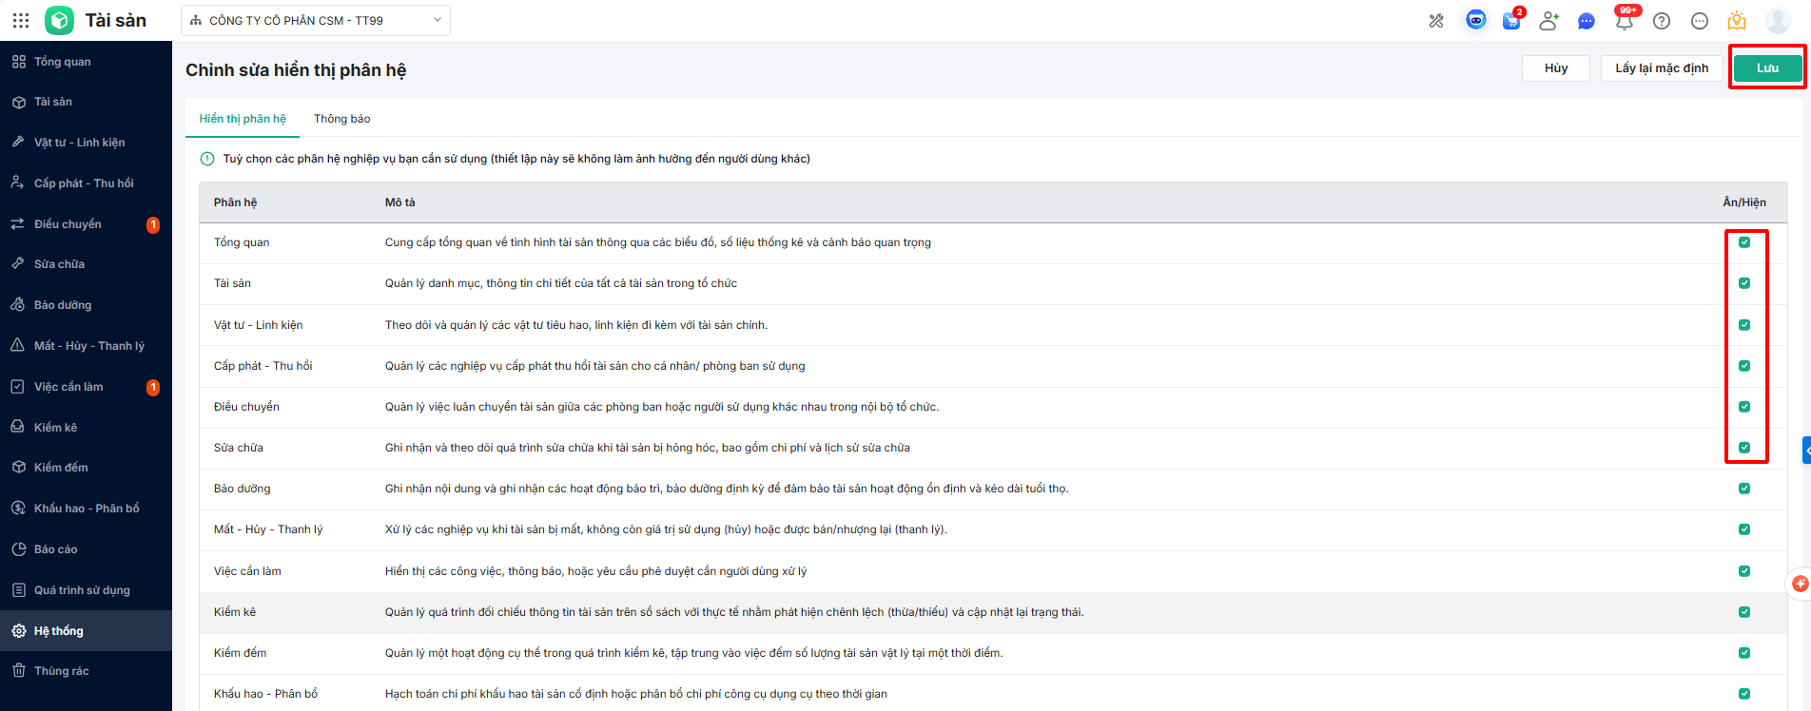Open the blue chat bubble icon
The width and height of the screenshot is (1811, 711).
point(1586,21)
